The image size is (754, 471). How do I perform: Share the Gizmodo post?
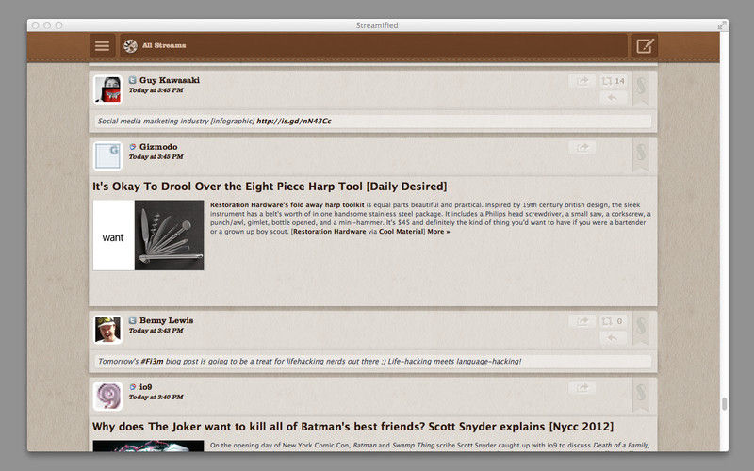[582, 148]
